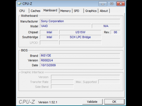The width and height of the screenshot is (142, 106).
Task: Open the Caches tab
Action: point(35,11)
